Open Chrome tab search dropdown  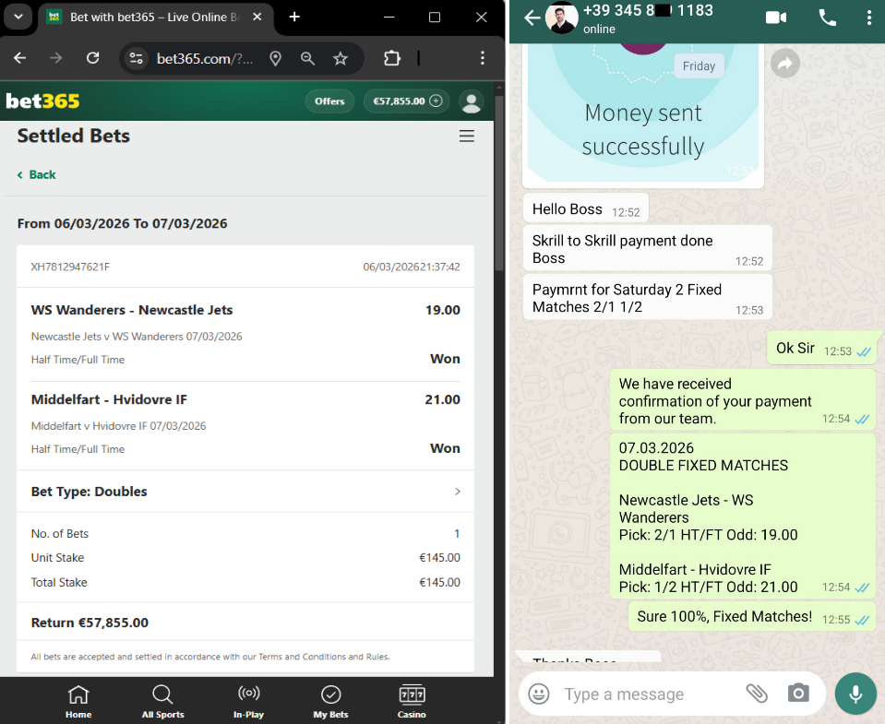click(18, 18)
